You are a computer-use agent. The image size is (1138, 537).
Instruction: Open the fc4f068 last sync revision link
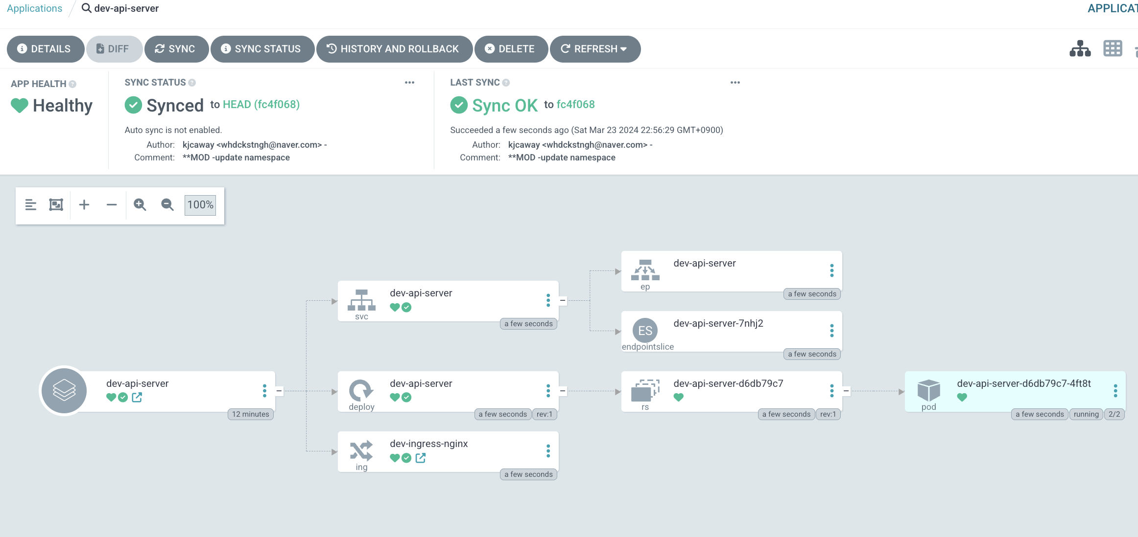576,105
